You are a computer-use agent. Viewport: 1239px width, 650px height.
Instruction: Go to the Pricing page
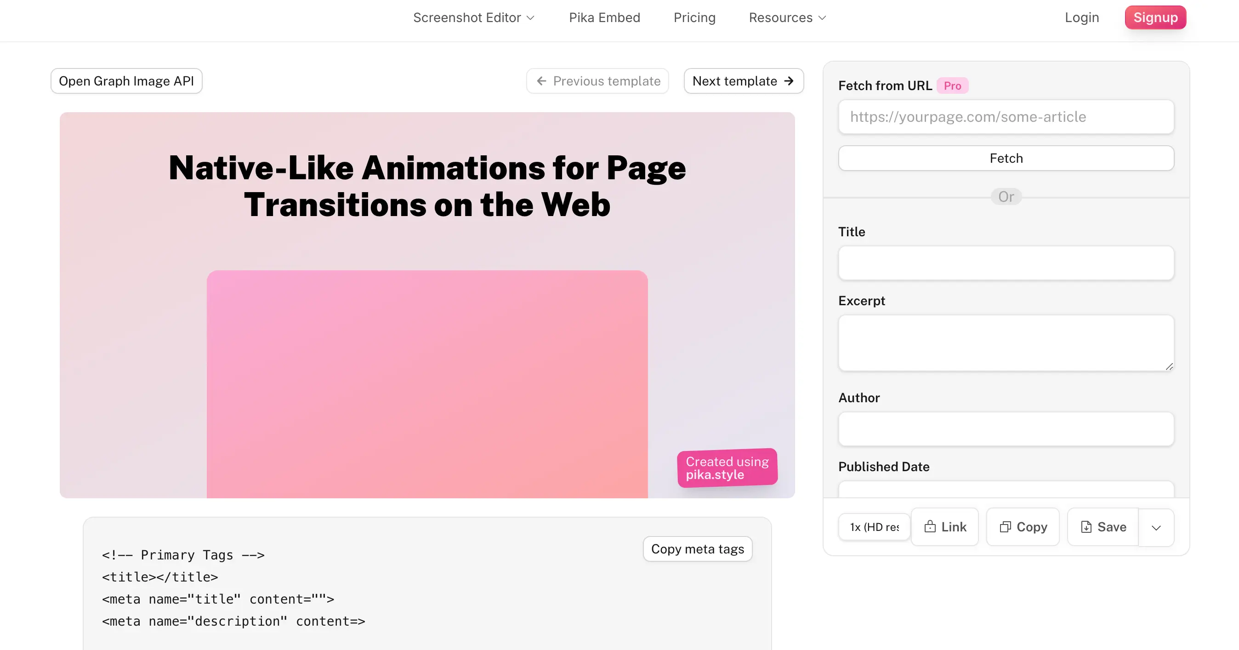click(694, 18)
